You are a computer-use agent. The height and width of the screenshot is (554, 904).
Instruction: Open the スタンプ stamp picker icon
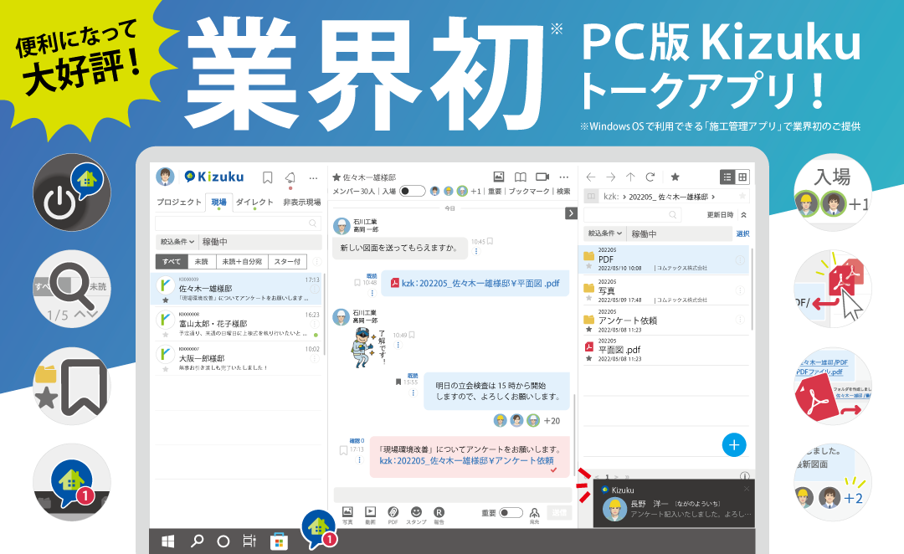(x=416, y=510)
